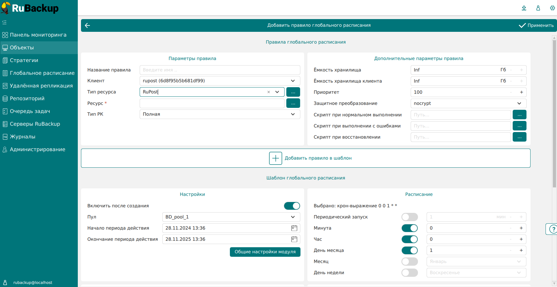The image size is (557, 287).
Task: Disable the Час switch
Action: [x=410, y=239]
